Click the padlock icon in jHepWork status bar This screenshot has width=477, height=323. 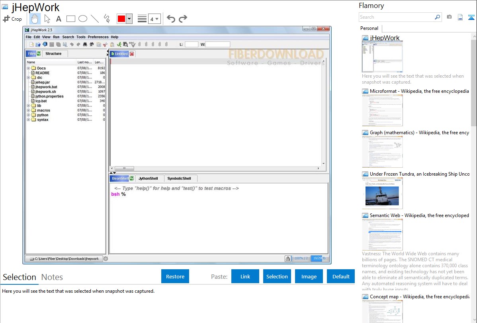click(x=287, y=259)
